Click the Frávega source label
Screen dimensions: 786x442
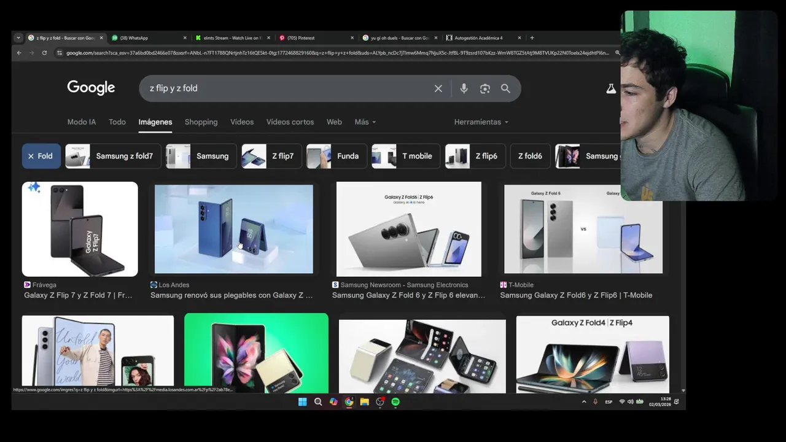(x=40, y=285)
